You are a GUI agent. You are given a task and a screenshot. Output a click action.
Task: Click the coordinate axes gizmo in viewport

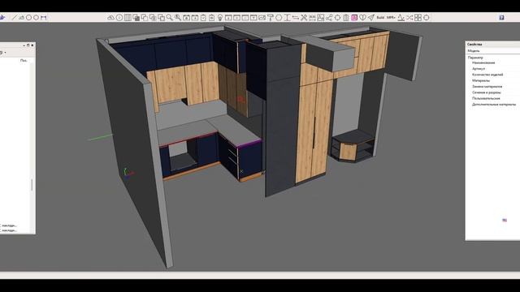pos(128,173)
